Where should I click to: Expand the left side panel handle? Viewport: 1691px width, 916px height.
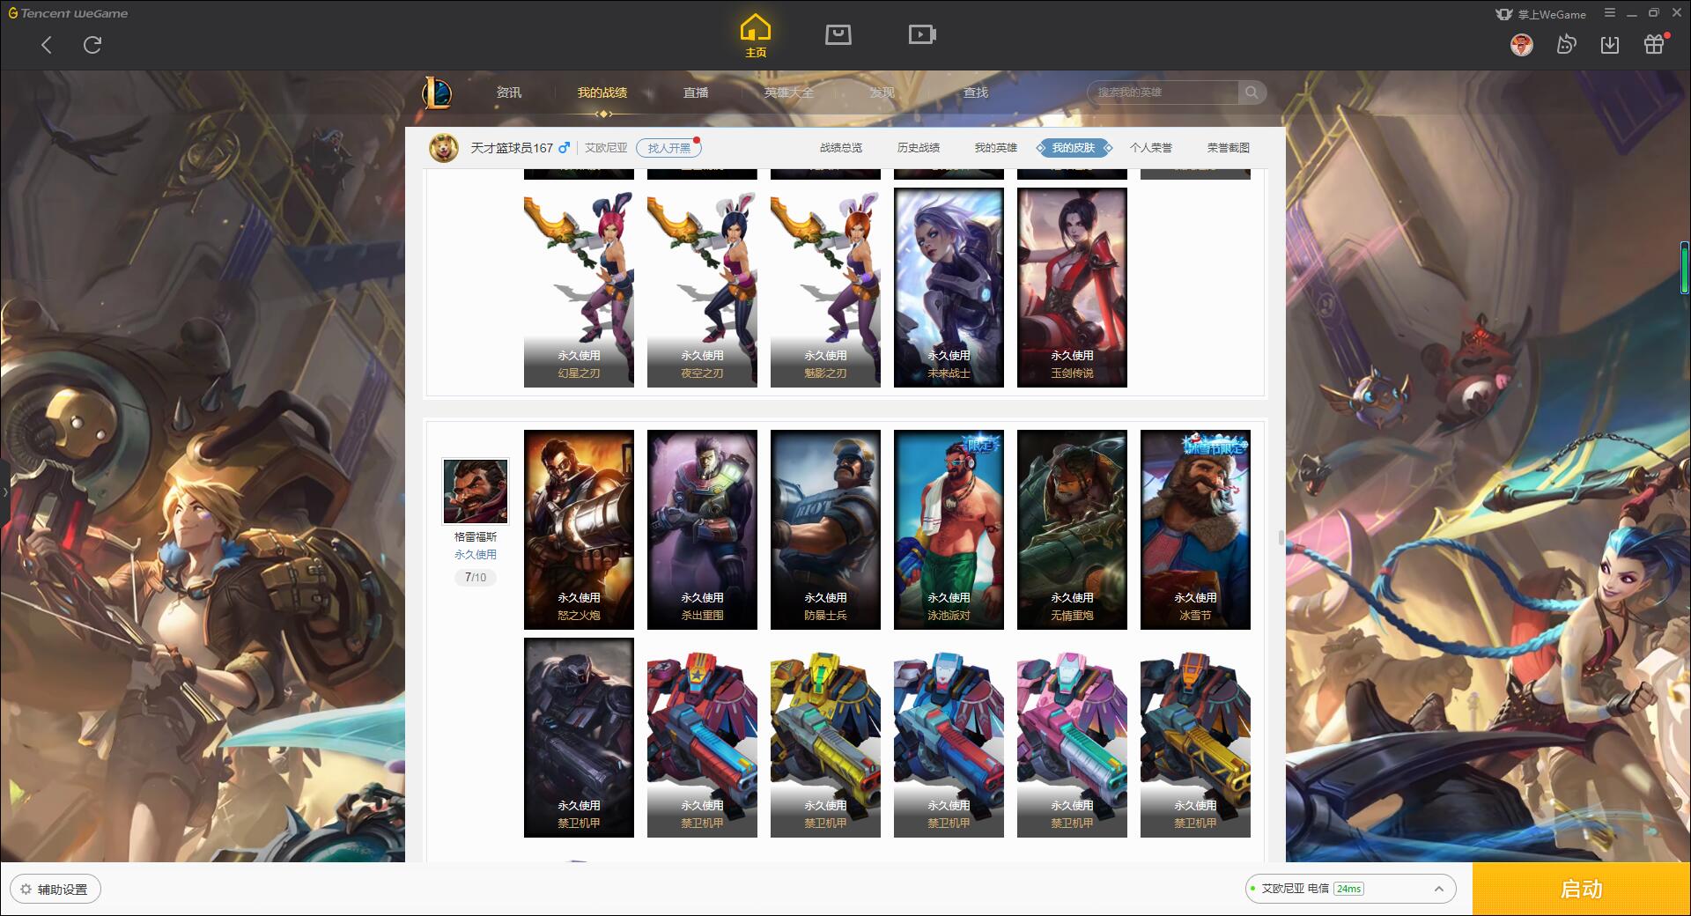click(x=4, y=491)
